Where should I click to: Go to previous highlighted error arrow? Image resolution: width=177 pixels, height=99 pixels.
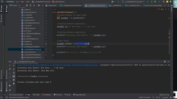tap(166, 9)
